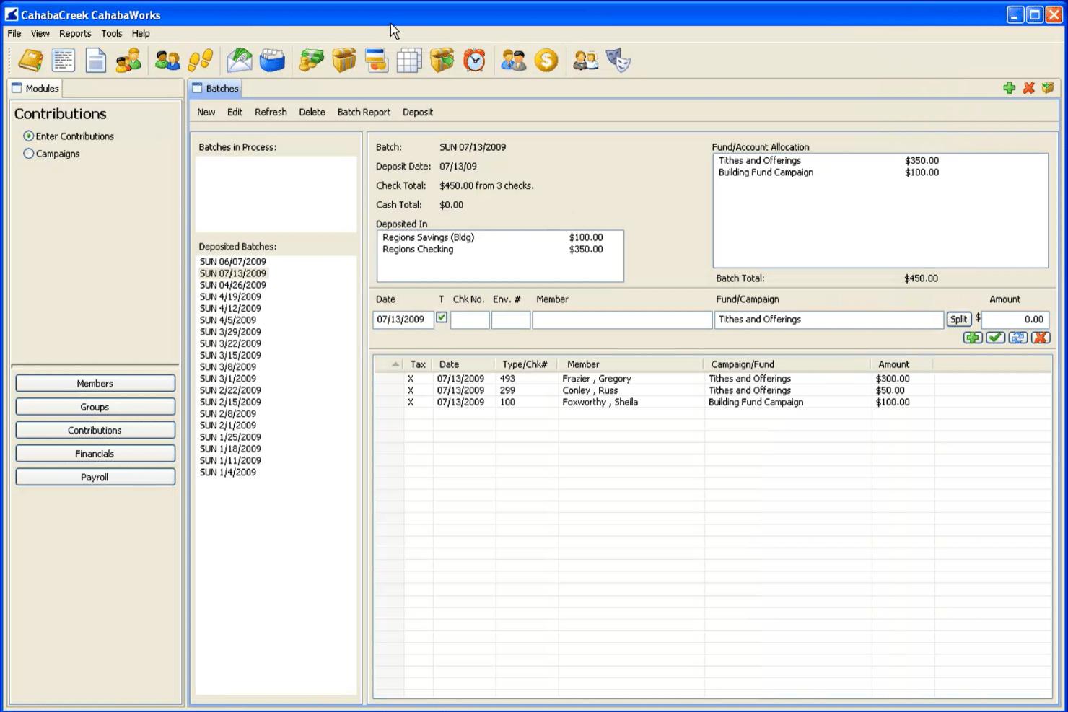
Task: Click Refresh in the batch toolbar
Action: tap(271, 112)
